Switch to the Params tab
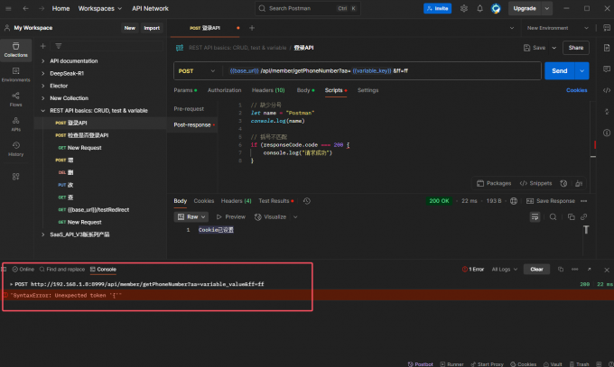The height and width of the screenshot is (367, 614). tap(185, 90)
